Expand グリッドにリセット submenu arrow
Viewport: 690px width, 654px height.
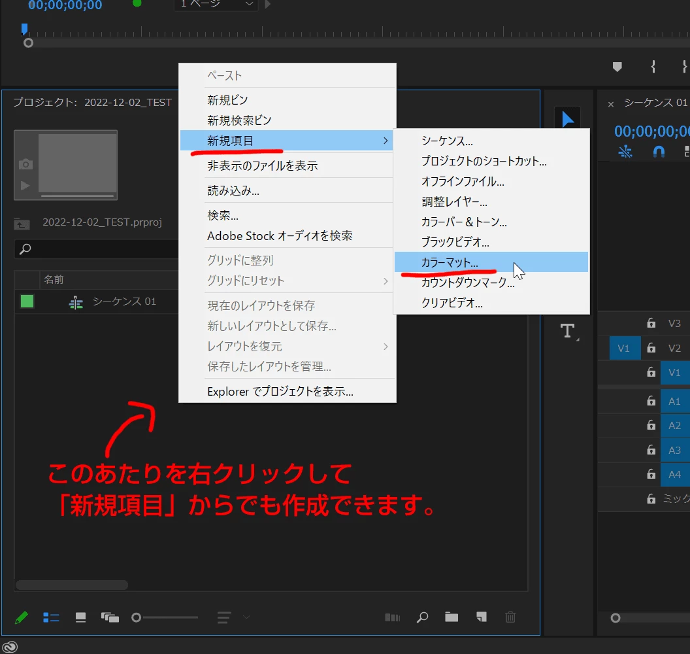pyautogui.click(x=386, y=281)
